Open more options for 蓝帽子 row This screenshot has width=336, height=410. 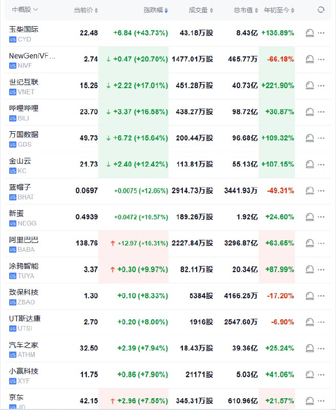pyautogui.click(x=321, y=191)
